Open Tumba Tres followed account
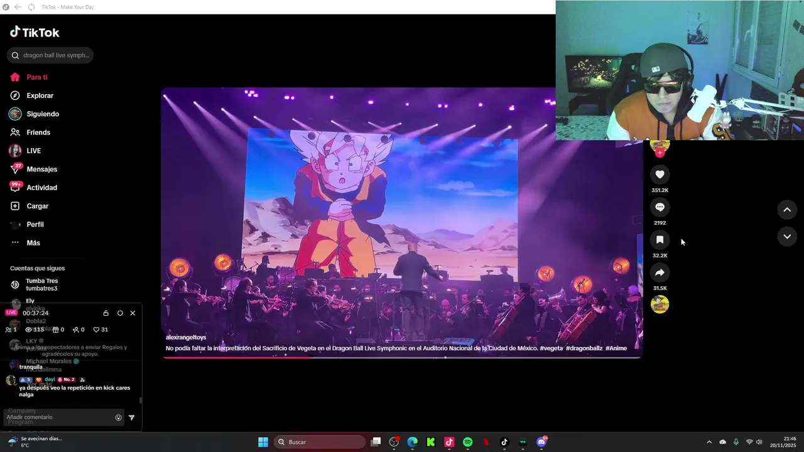 tap(41, 284)
